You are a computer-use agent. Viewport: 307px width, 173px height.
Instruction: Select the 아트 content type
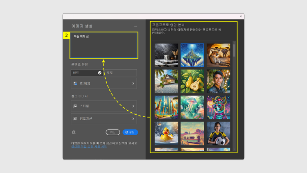87,73
